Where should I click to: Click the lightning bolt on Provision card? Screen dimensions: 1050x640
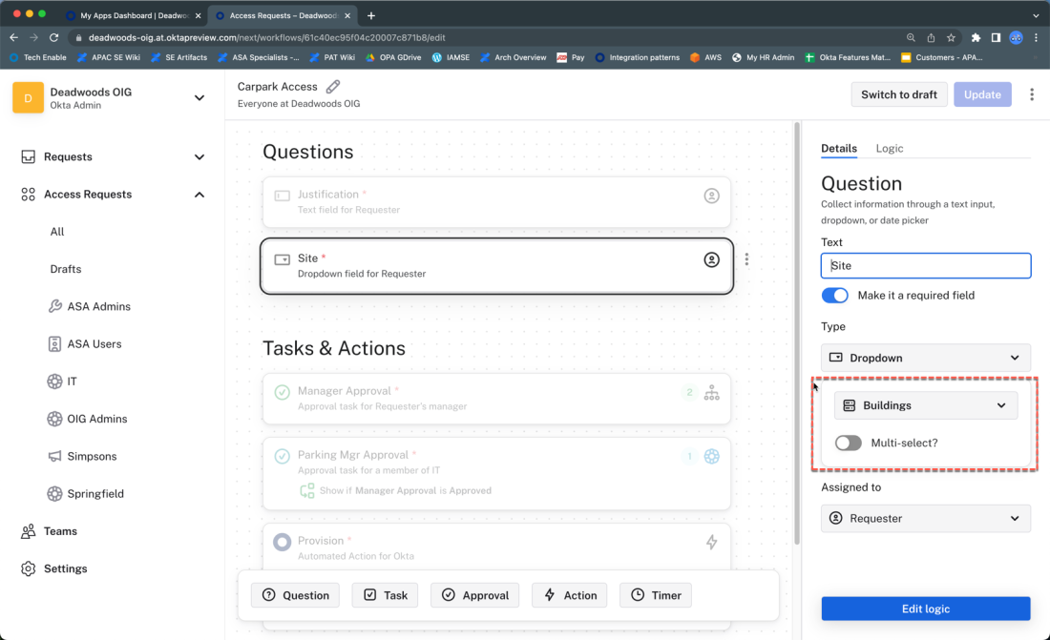(711, 542)
